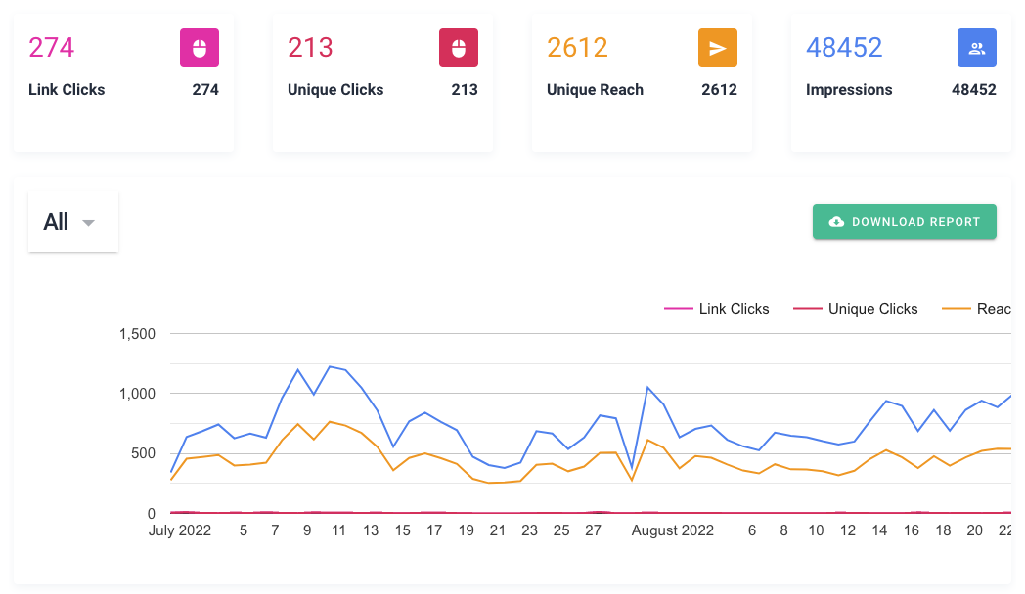
Task: Click the Unique Reach card label
Action: coord(595,90)
